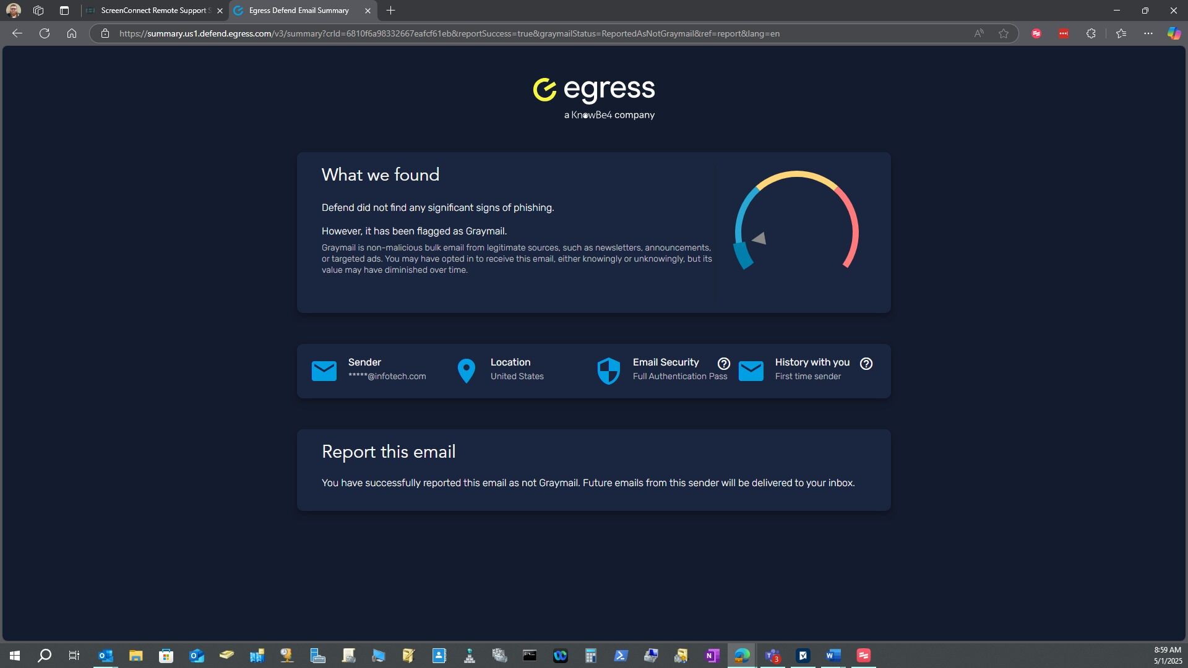Viewport: 1188px width, 668px height.
Task: Refresh the page
Action: pos(45,33)
